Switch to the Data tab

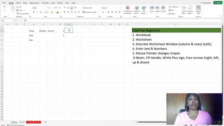(x=53, y=3)
